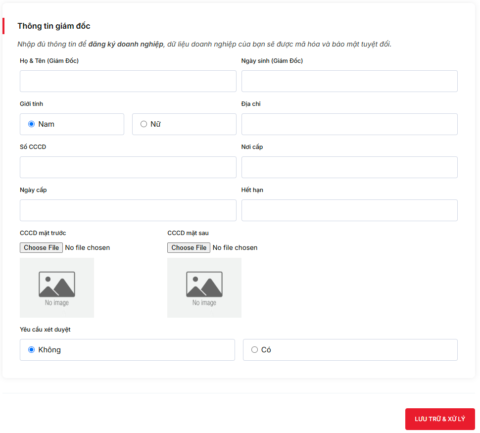480x433 pixels.
Task: Click the bold đăng ký doanh nghiệp text
Action: click(126, 44)
